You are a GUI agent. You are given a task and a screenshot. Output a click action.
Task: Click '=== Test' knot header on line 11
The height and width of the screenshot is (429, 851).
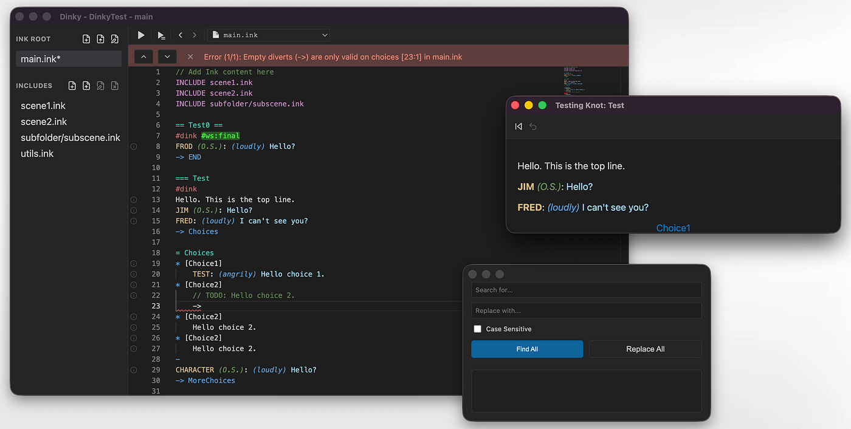(193, 178)
